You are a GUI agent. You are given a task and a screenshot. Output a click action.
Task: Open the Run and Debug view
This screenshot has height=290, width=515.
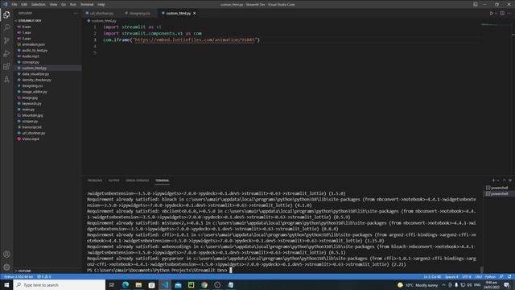(6, 54)
